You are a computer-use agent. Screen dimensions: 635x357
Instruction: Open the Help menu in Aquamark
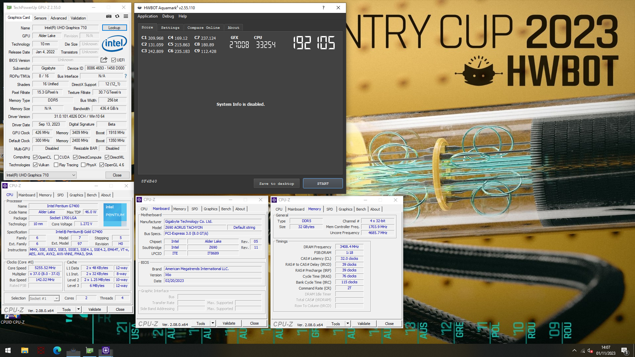[x=183, y=16]
